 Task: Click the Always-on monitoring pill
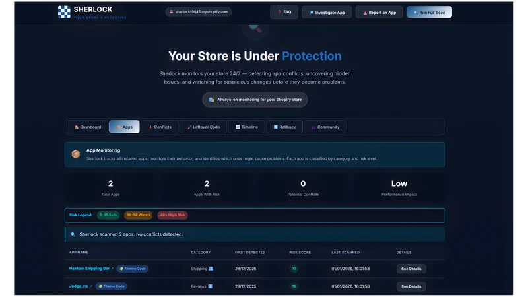tap(255, 100)
